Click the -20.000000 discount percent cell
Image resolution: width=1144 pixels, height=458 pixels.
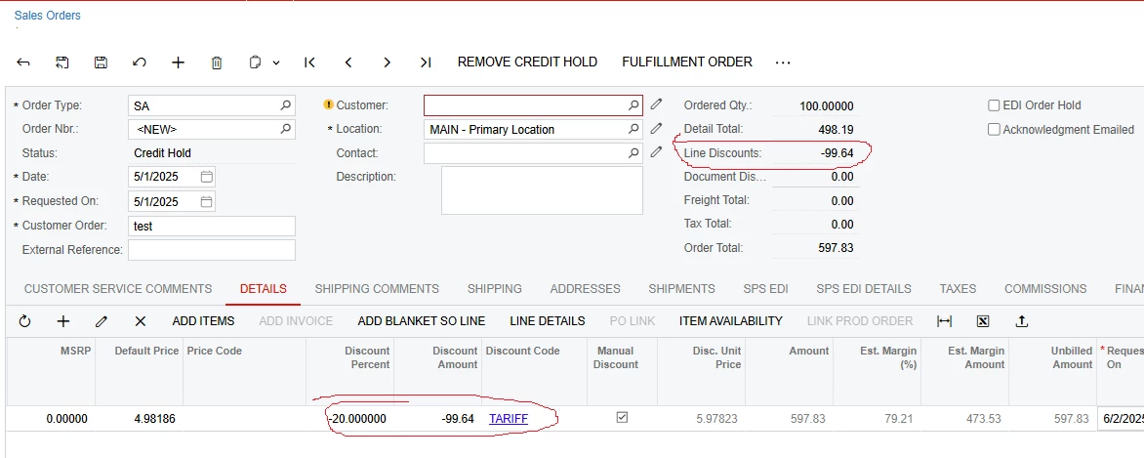(x=350, y=419)
